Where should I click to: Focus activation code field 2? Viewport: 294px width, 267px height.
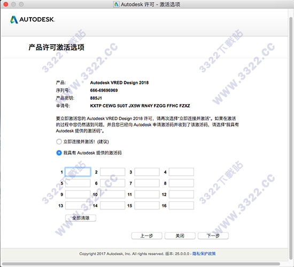pos(112,172)
